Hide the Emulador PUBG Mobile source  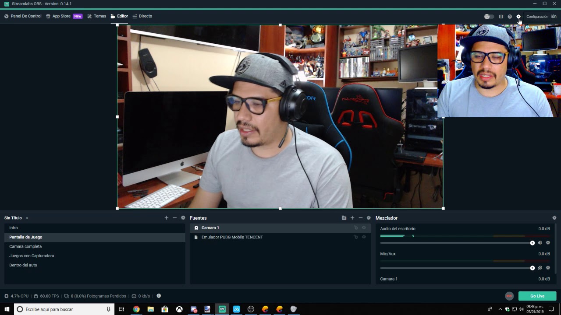[x=364, y=237]
